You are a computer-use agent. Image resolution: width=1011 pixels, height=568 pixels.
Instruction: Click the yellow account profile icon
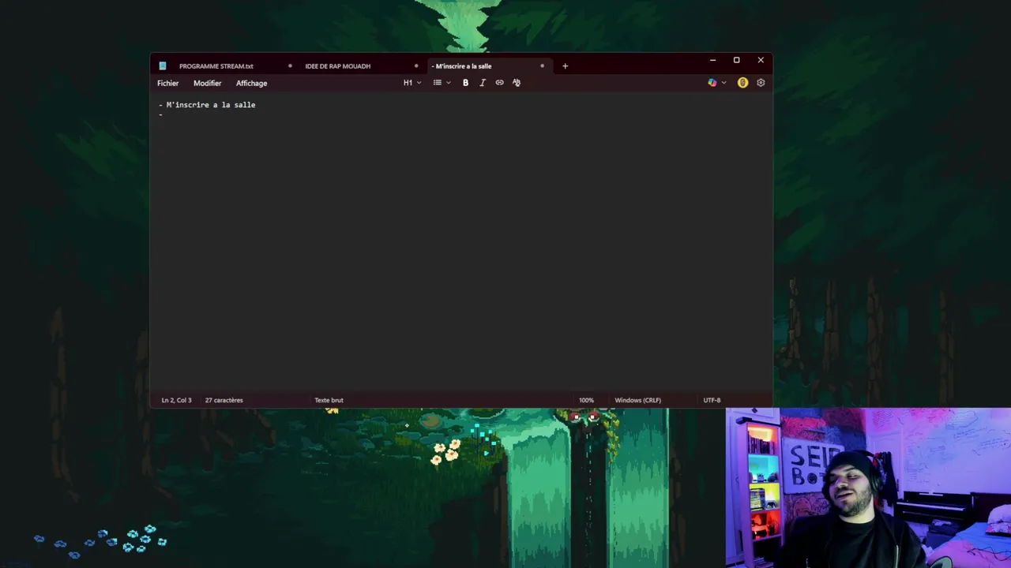click(x=742, y=83)
